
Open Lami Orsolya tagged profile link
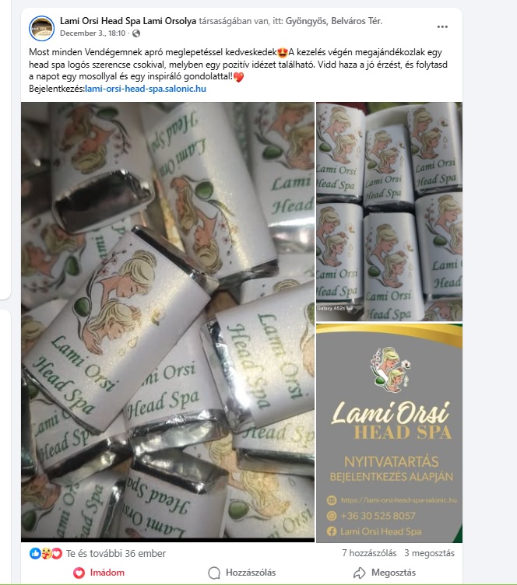click(170, 21)
